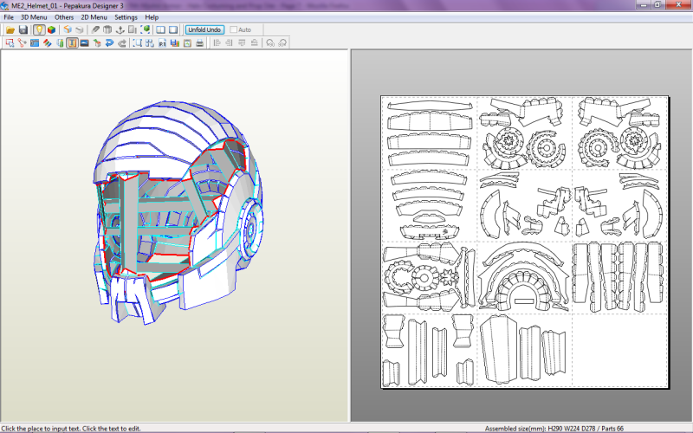Click the rotate 30 degrees icon

[x=270, y=42]
